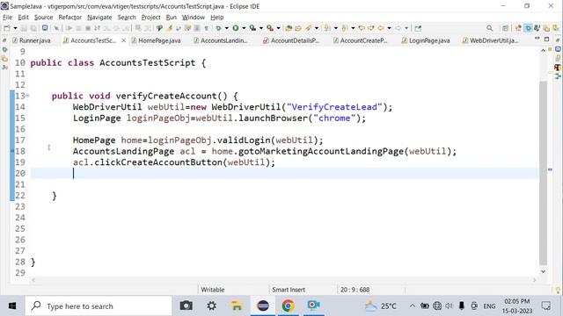Open the New icon's dropdown arrow
Image resolution: width=563 pixels, height=316 pixels.
[15, 28]
